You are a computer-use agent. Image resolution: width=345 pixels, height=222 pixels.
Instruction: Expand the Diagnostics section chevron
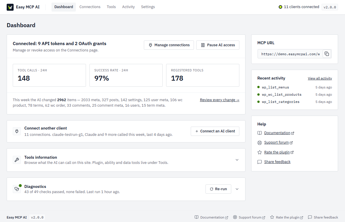tap(237, 189)
